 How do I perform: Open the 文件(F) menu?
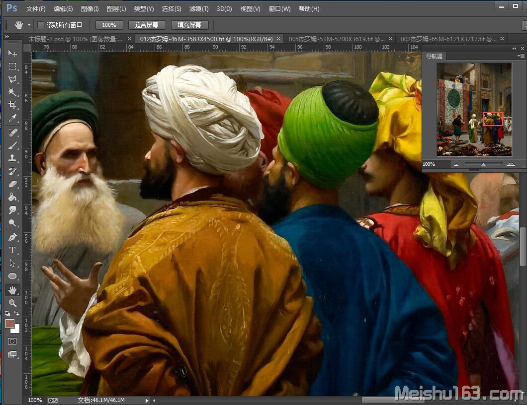tap(36, 9)
